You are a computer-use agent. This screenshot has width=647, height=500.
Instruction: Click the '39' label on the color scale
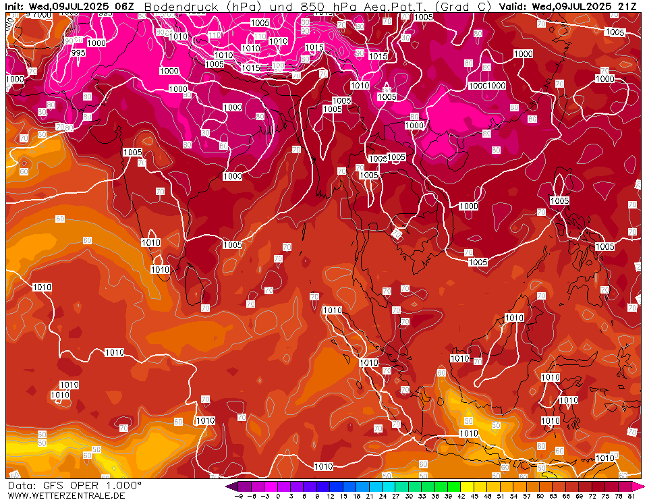[448, 496]
